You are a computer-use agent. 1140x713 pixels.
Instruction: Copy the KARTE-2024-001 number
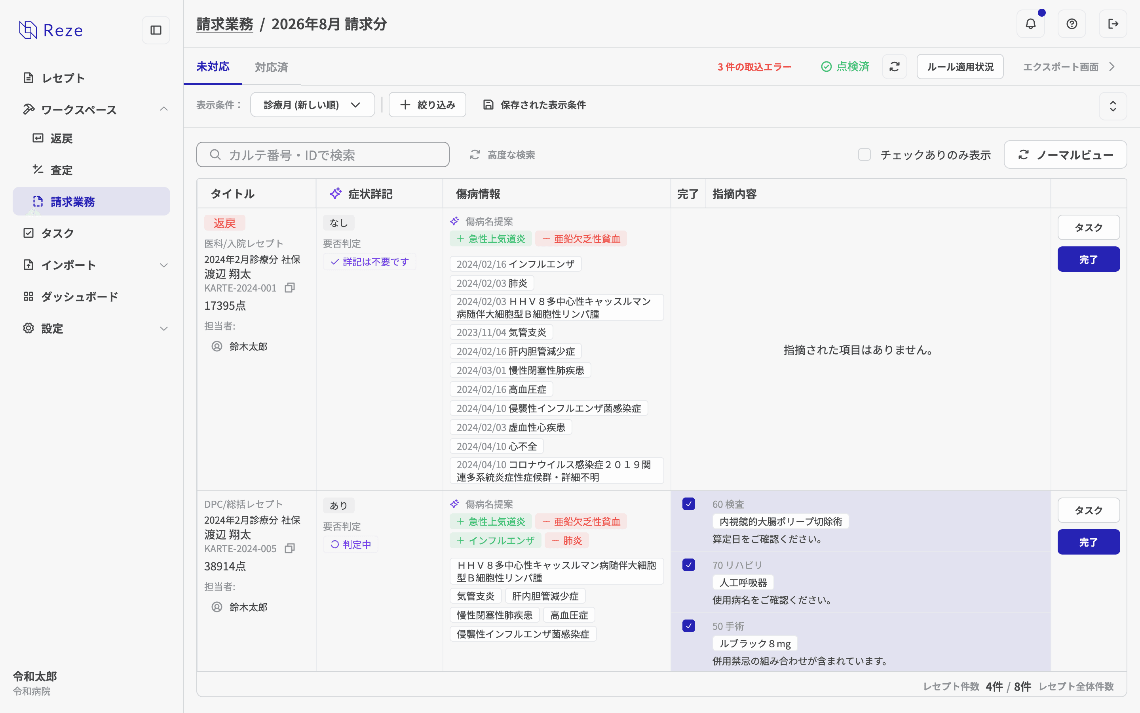290,288
